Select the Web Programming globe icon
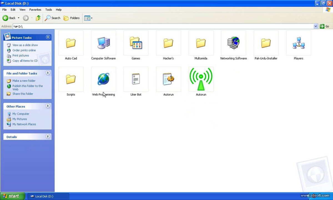The image size is (333, 200). pos(103,79)
